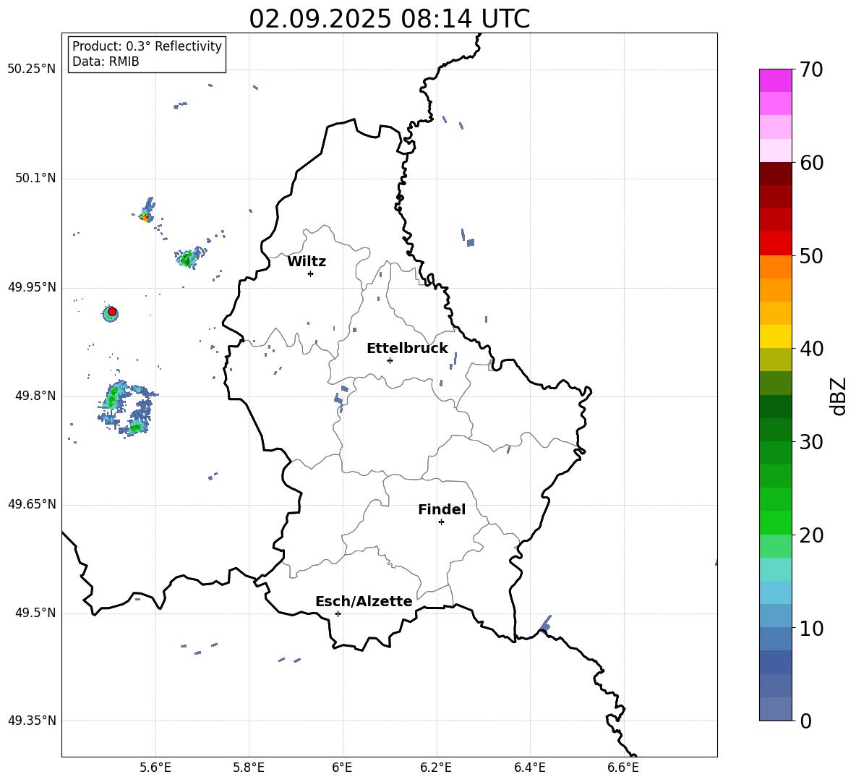The height and width of the screenshot is (782, 856).
Task: Click the colorbar 40 tick label
Action: click(x=811, y=349)
